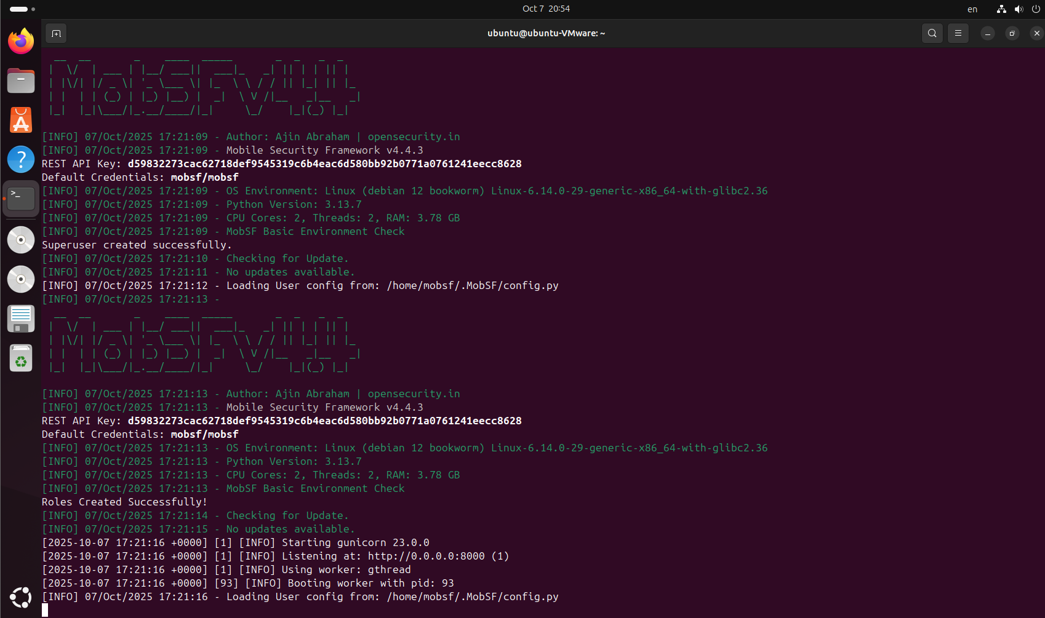Open Ubuntu App Center
Viewport: 1045px width, 618px height.
21,121
